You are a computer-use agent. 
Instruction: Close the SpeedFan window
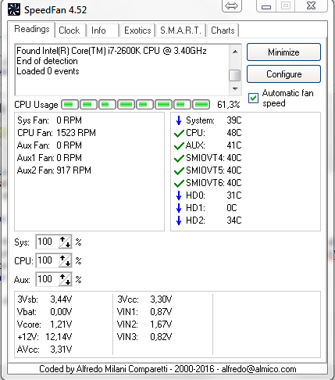click(x=312, y=5)
